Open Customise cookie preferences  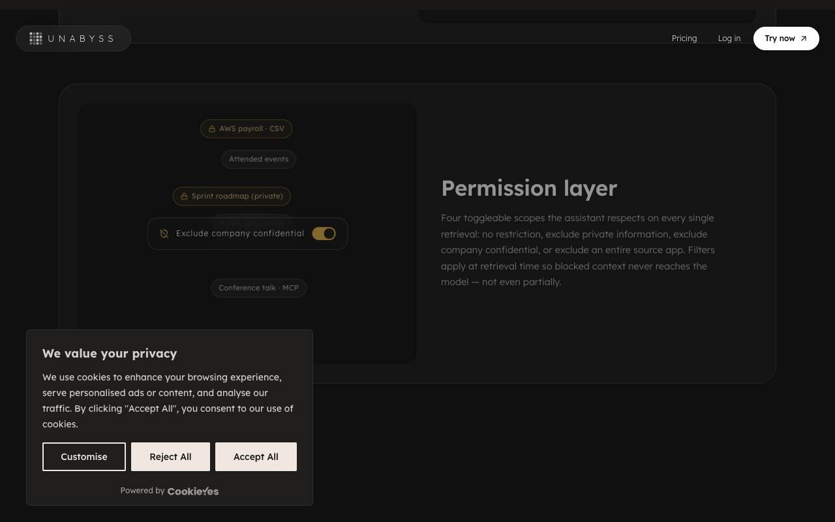point(84,457)
